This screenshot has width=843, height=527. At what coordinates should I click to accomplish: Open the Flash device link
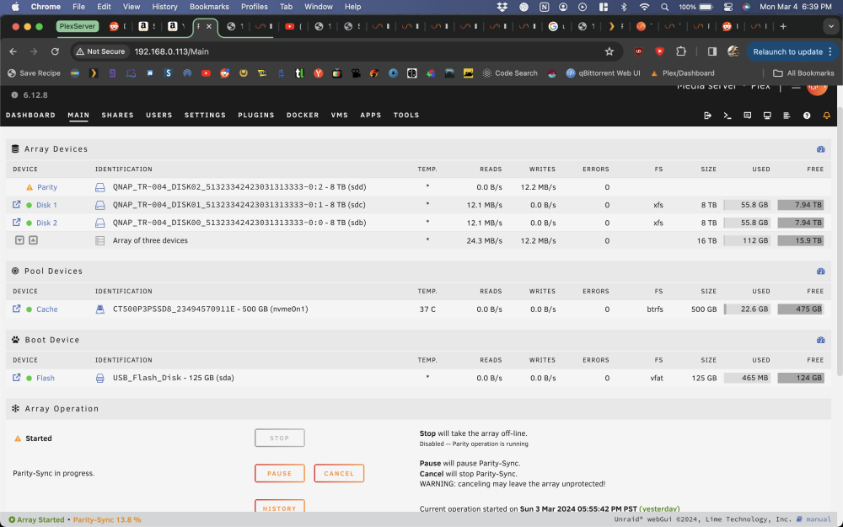coord(46,378)
